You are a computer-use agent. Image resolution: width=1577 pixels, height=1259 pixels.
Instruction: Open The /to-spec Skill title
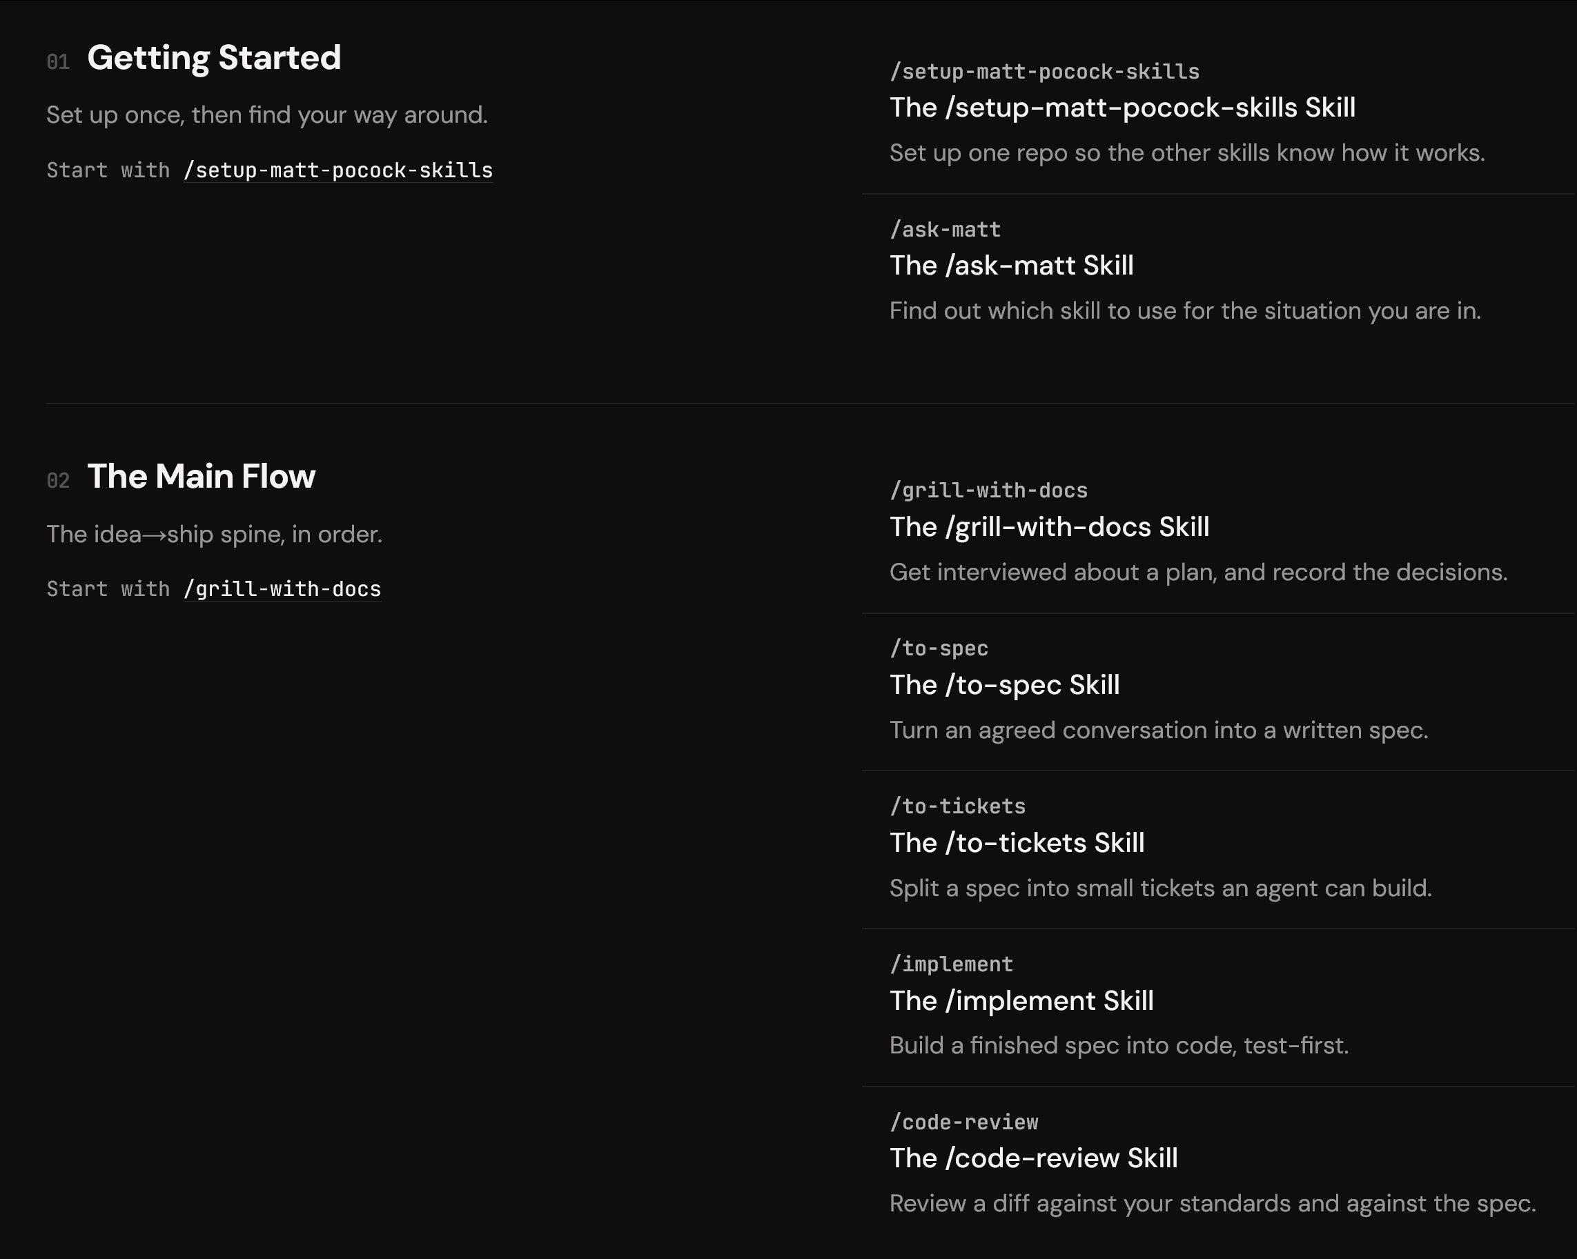tap(1004, 685)
